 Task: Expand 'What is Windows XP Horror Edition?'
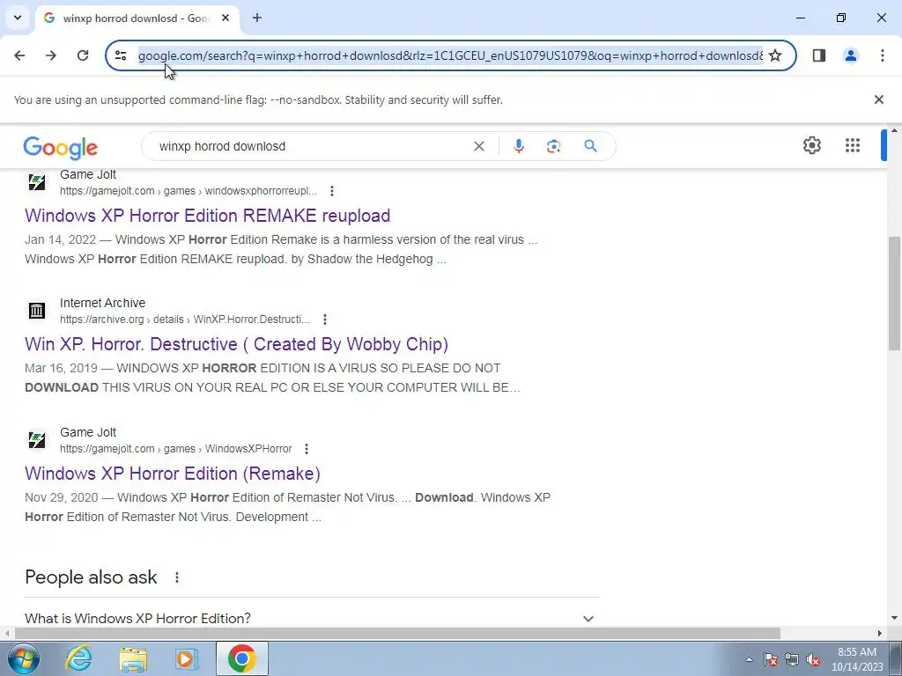click(311, 619)
